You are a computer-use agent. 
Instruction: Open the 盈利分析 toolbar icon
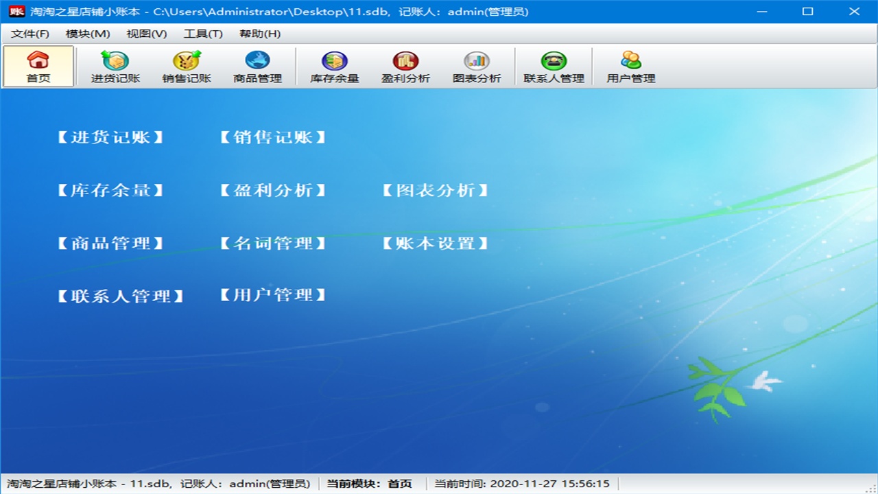coord(405,66)
